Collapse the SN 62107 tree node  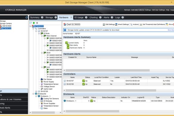click(36, 31)
